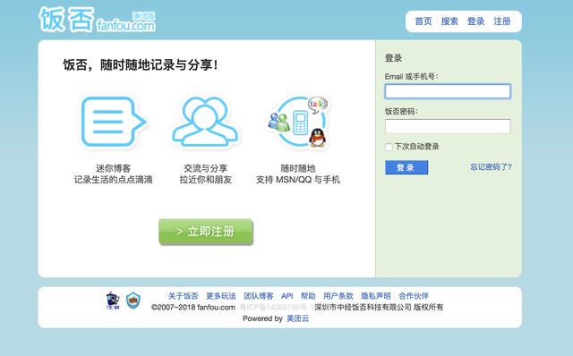Open the 用户条款 footer link
This screenshot has height=356, width=573.
(x=338, y=296)
